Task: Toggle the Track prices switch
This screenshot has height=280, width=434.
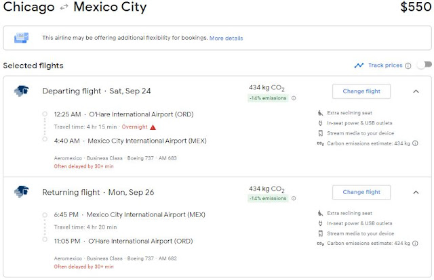Action: [x=424, y=66]
